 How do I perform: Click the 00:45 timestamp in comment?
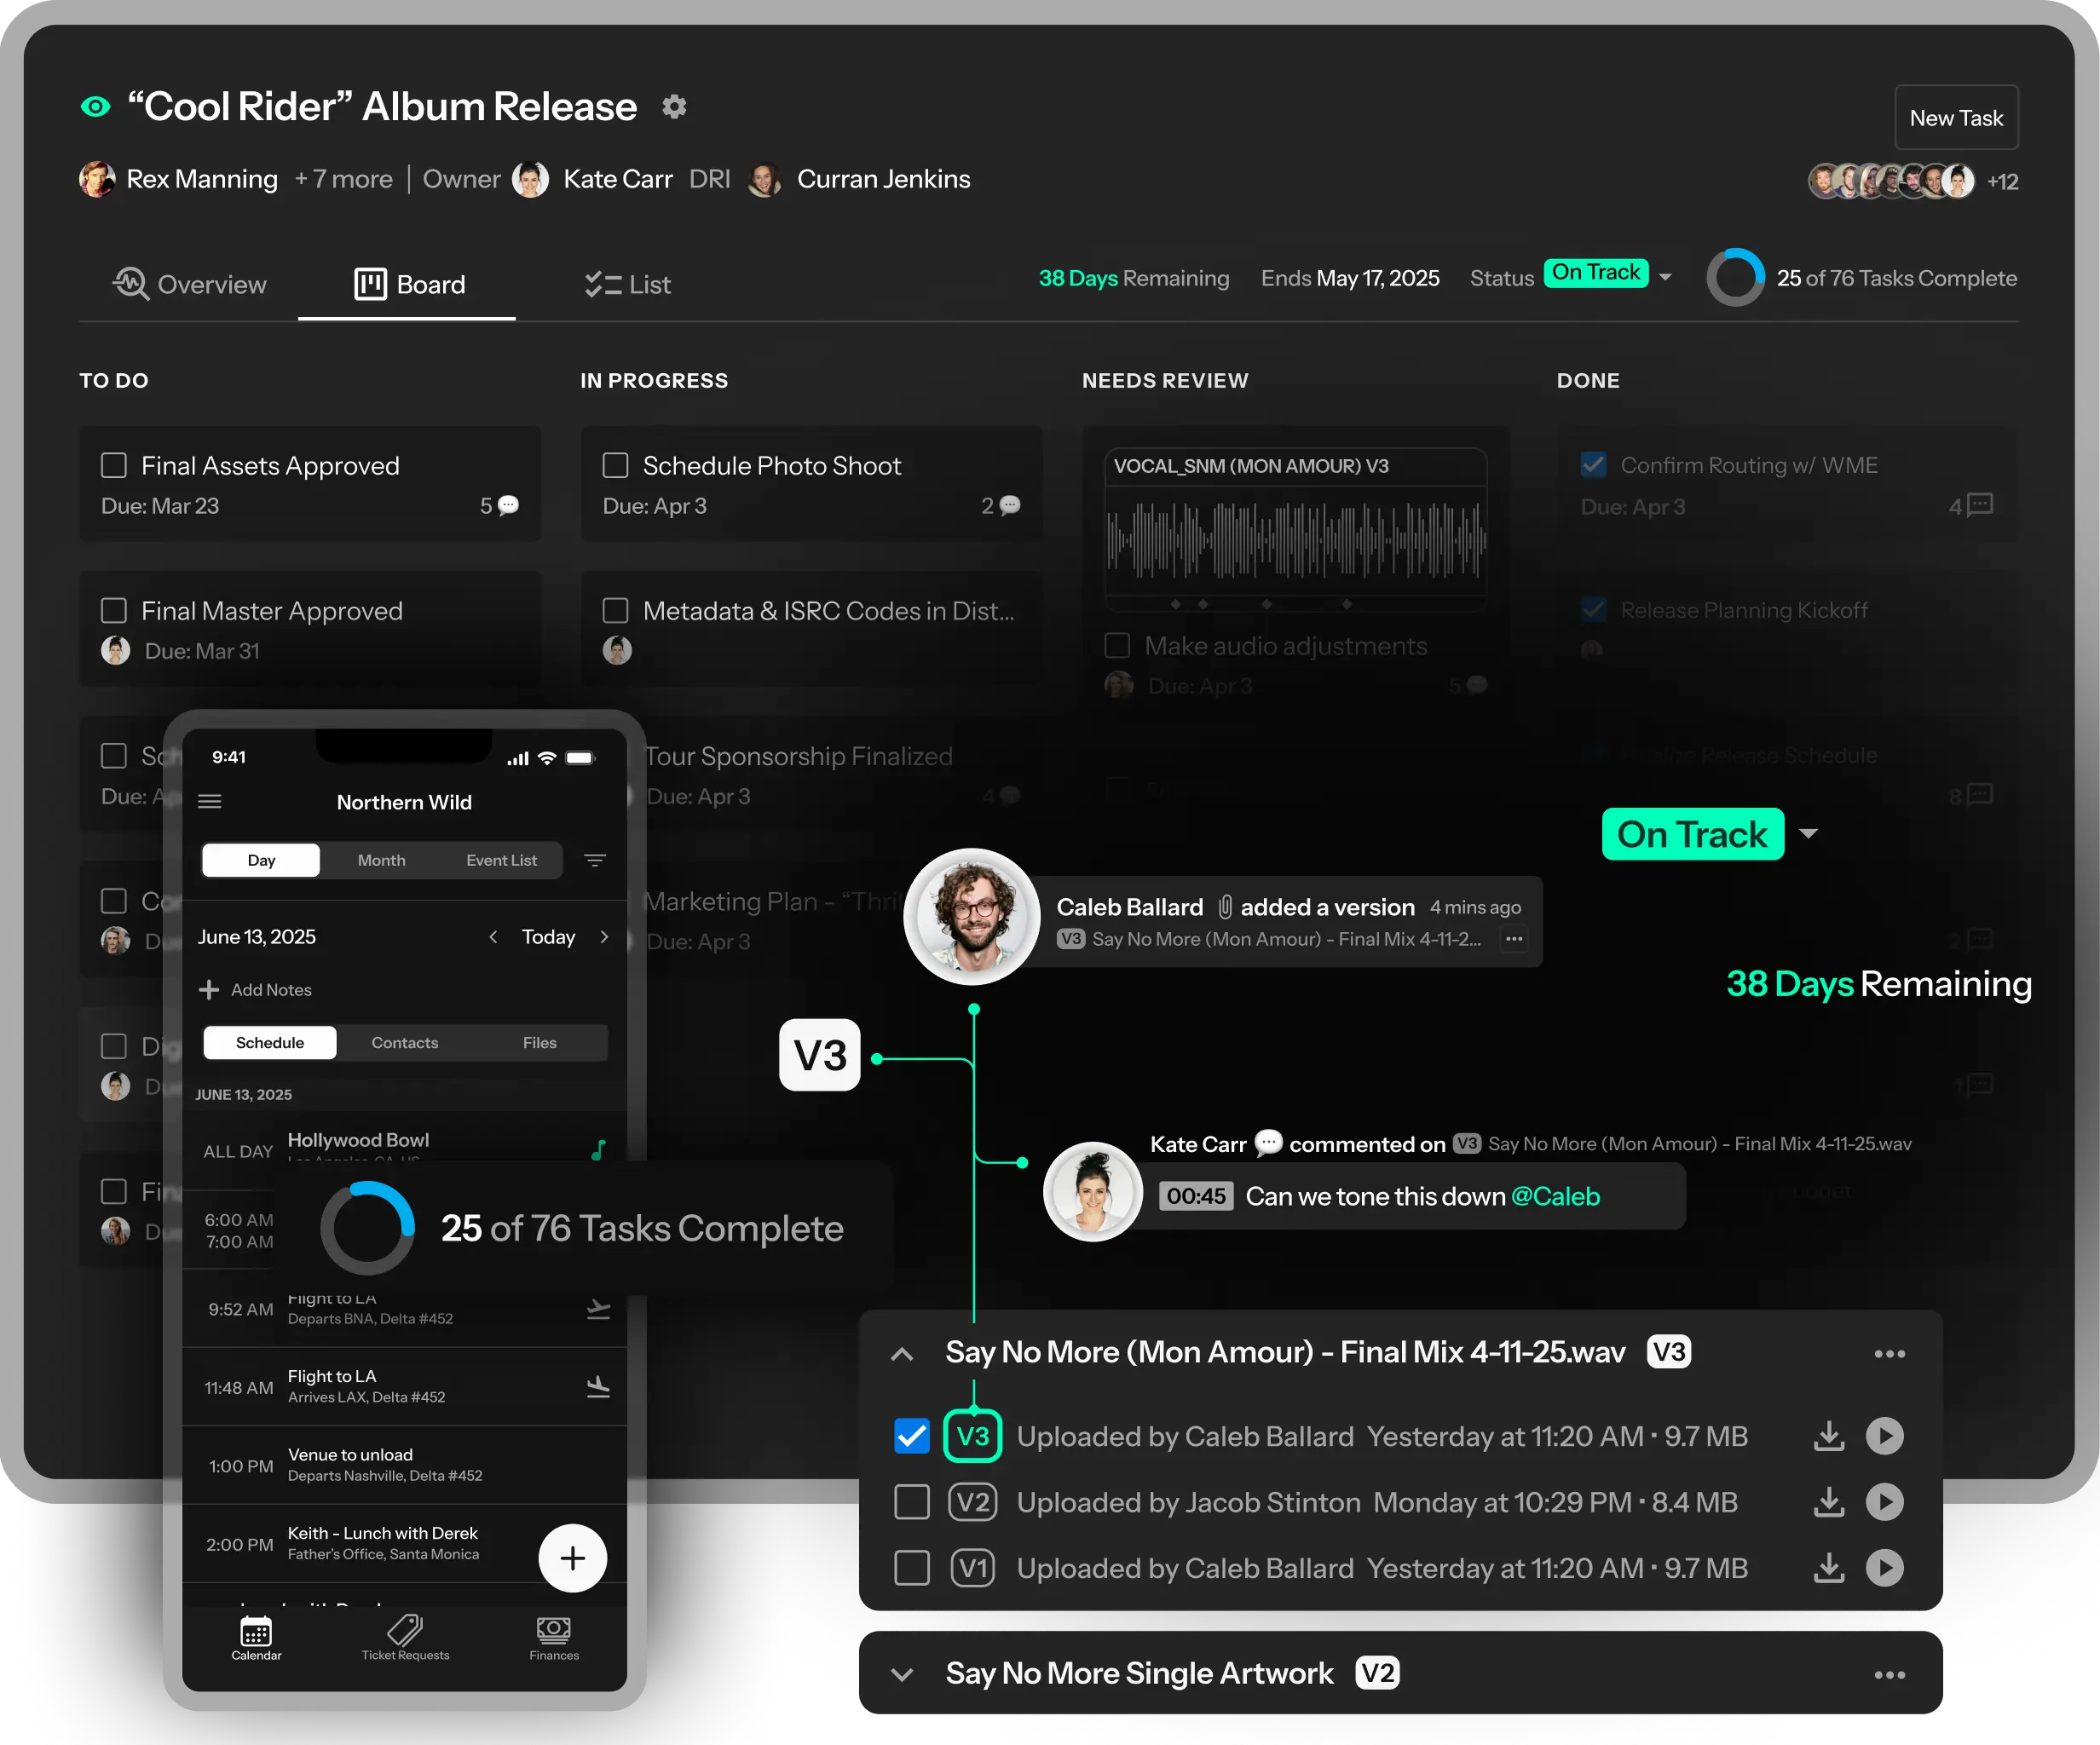point(1195,1196)
